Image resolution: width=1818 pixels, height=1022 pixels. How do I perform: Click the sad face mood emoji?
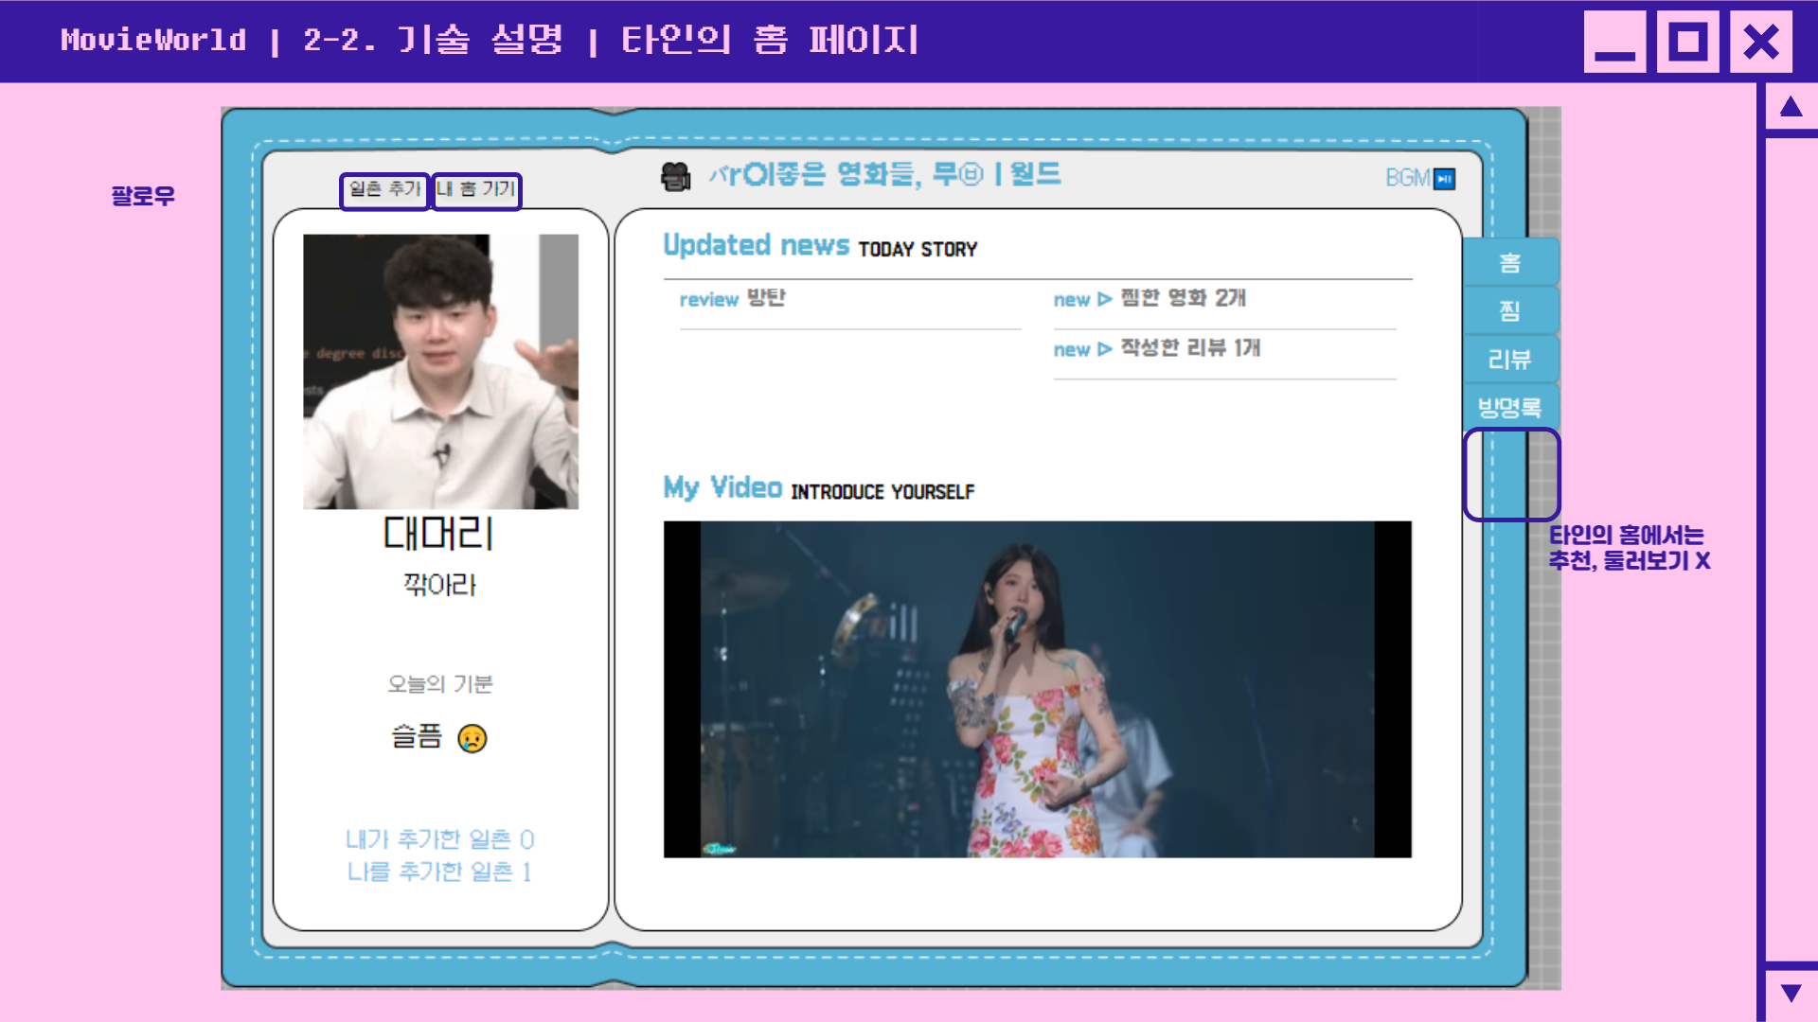point(472,738)
